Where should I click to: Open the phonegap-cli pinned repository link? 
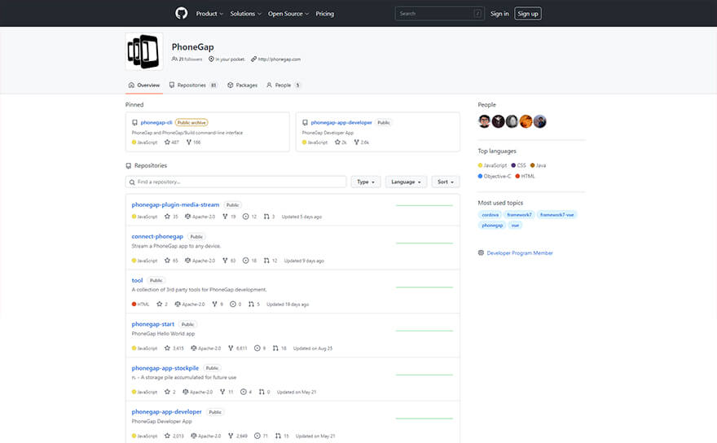156,122
